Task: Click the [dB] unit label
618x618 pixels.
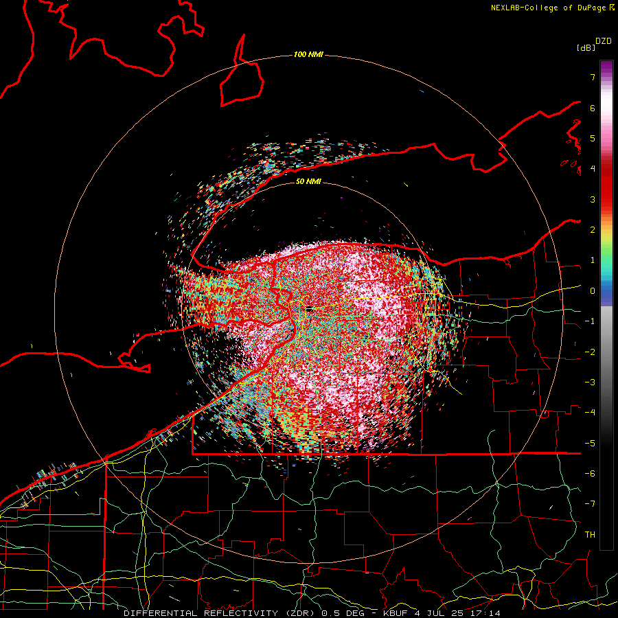Action: pyautogui.click(x=586, y=47)
